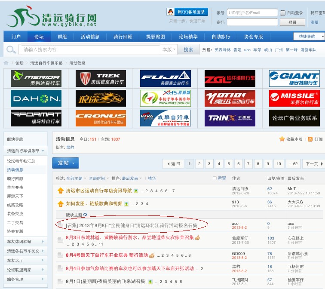Click the Merida bicycle brand logo
The image size is (325, 289).
pyautogui.click(x=36, y=79)
